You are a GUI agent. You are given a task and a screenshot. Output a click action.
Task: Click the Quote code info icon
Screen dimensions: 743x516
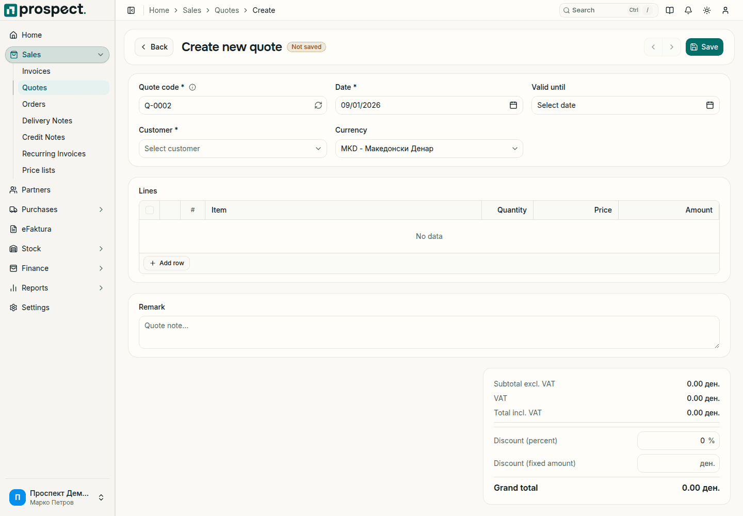(192, 87)
